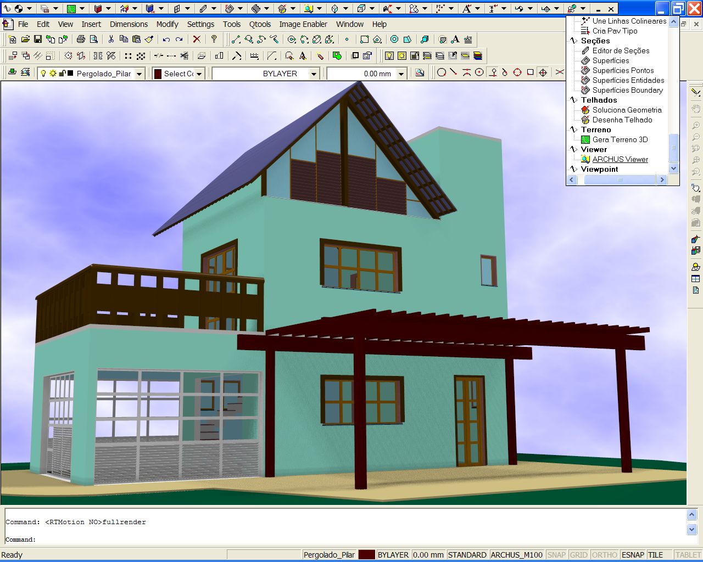Click the Cut scissors icon
703x562 pixels.
pos(111,40)
